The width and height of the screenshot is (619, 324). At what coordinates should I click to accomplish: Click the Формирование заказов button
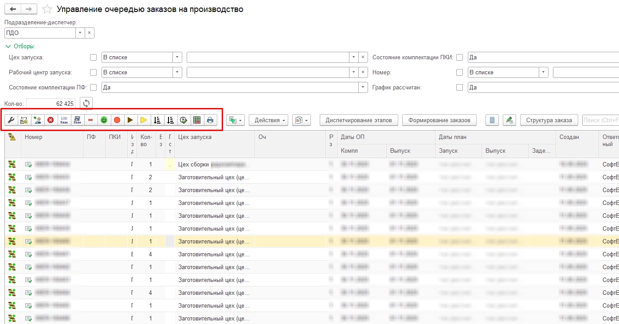pyautogui.click(x=439, y=120)
